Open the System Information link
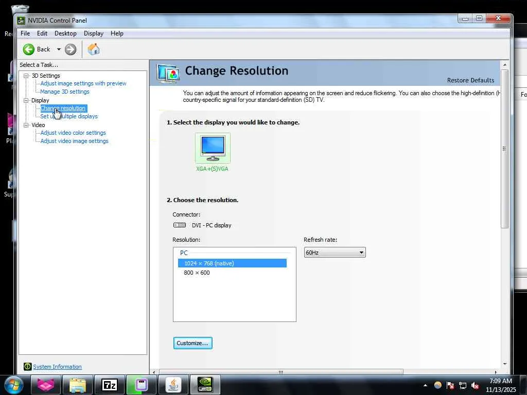 pyautogui.click(x=57, y=367)
